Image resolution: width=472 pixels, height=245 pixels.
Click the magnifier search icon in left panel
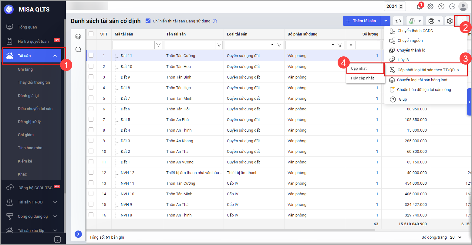[x=78, y=50]
